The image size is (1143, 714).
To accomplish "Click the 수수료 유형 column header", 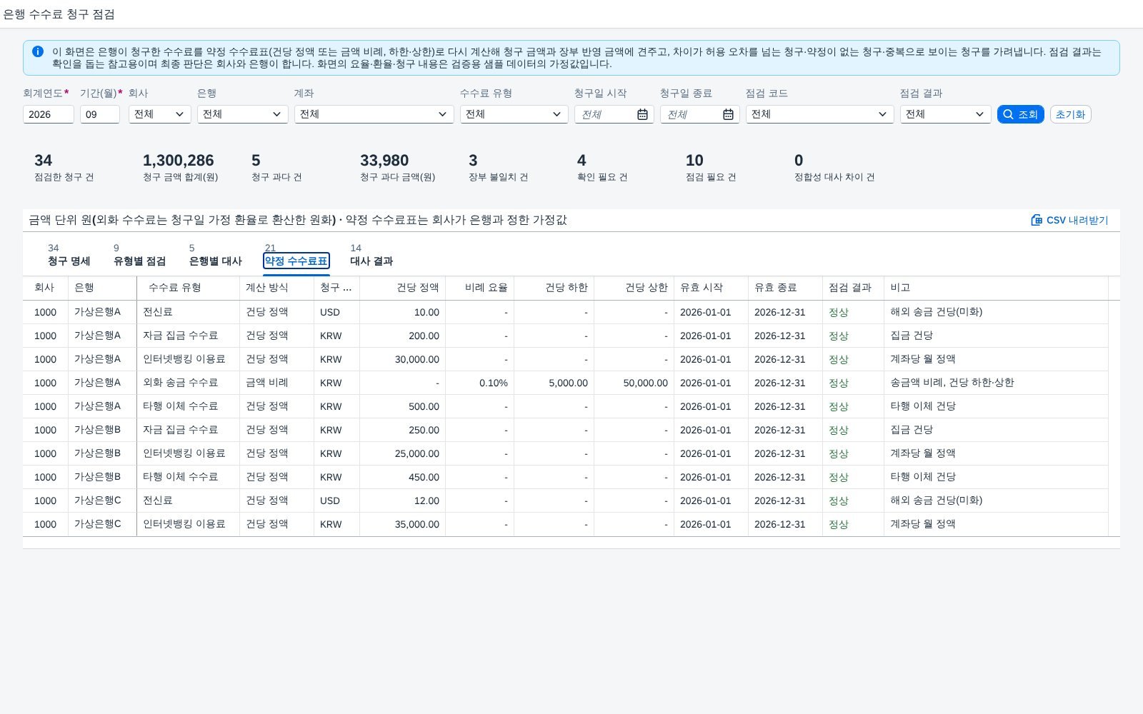I will [x=188, y=288].
